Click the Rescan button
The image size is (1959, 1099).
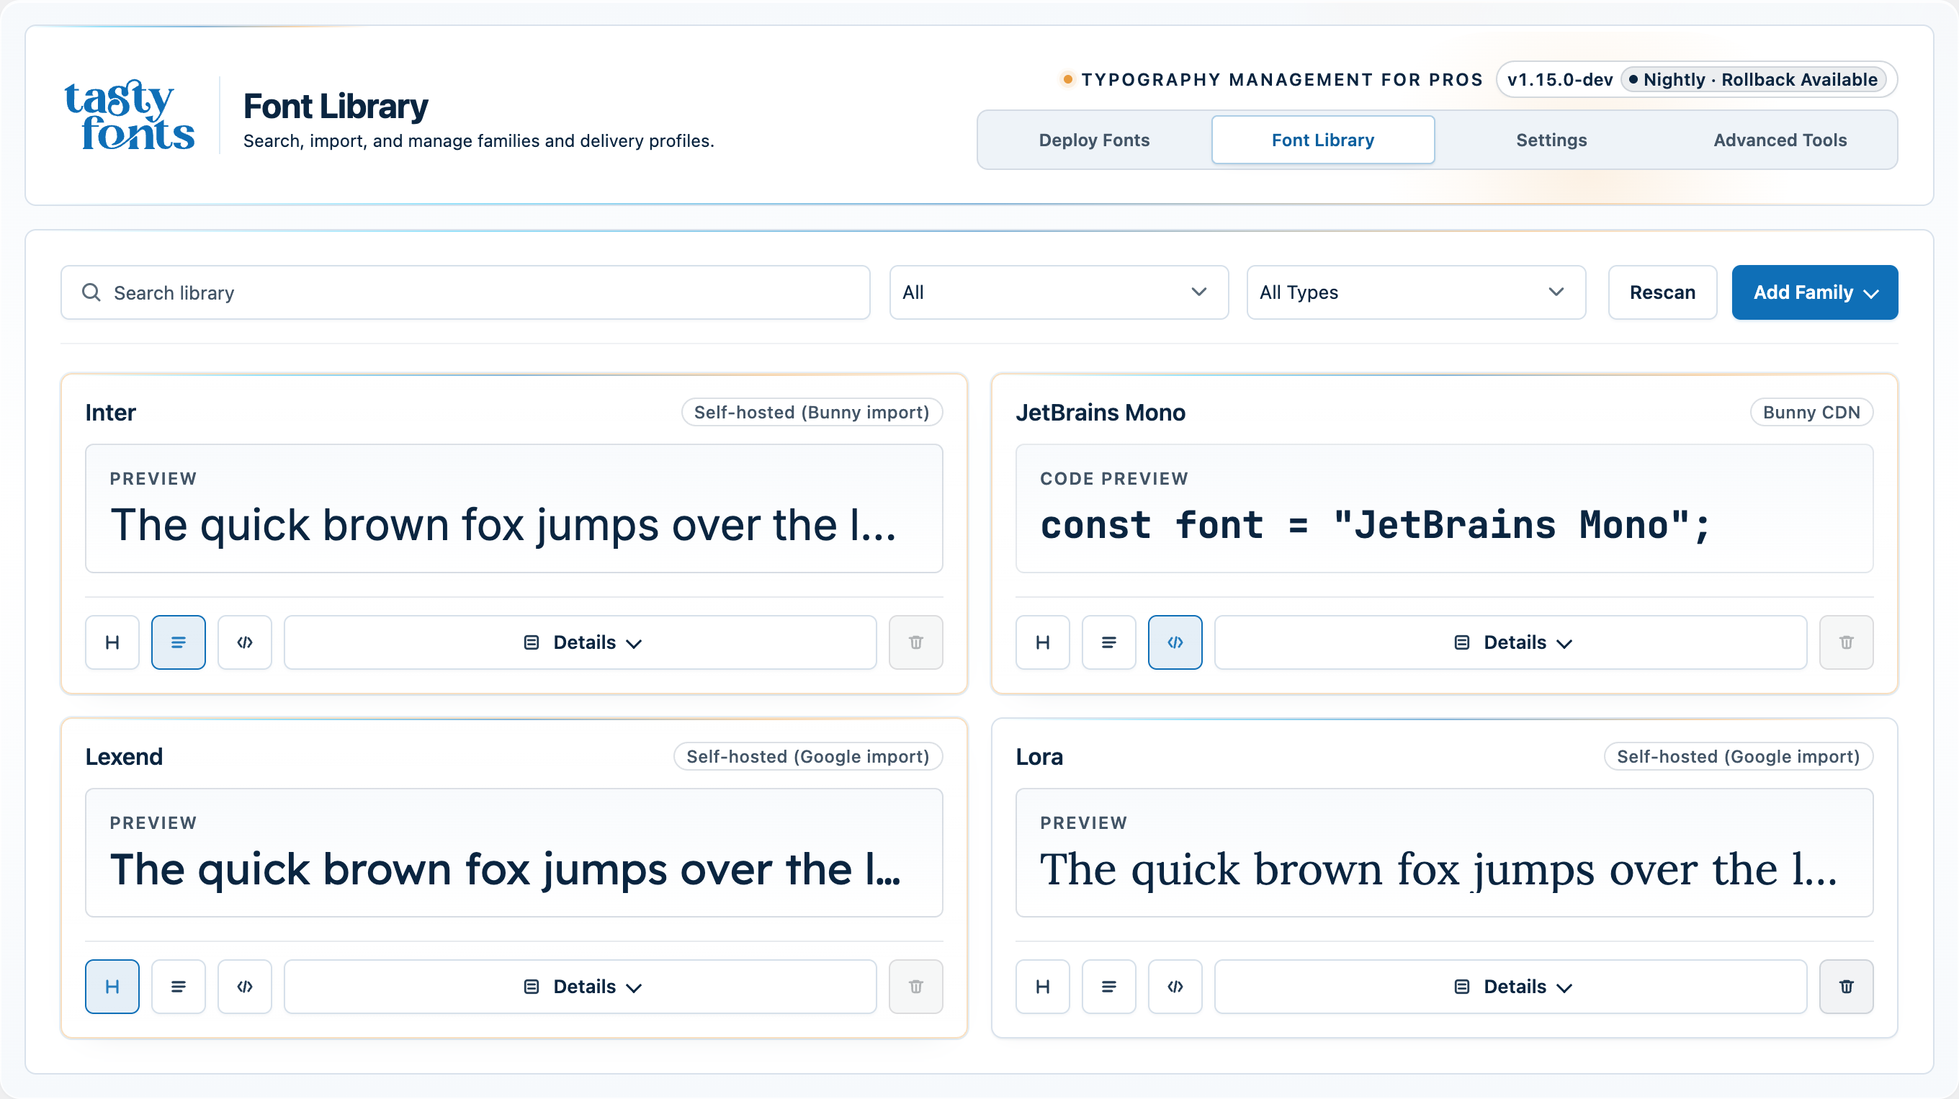tap(1662, 292)
